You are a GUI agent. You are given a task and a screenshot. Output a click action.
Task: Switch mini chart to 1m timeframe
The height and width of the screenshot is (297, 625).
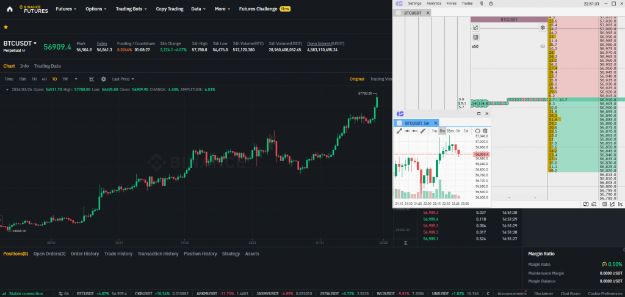coord(435,131)
